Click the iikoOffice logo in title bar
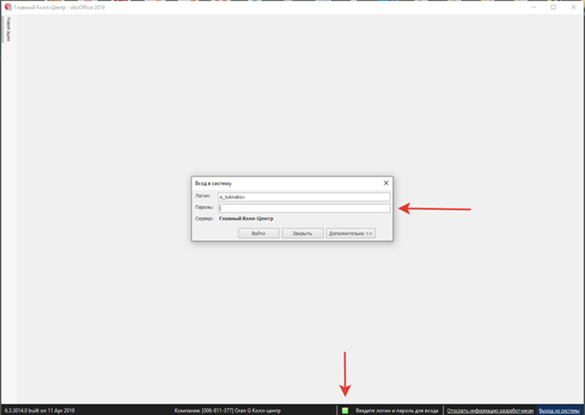 point(8,7)
